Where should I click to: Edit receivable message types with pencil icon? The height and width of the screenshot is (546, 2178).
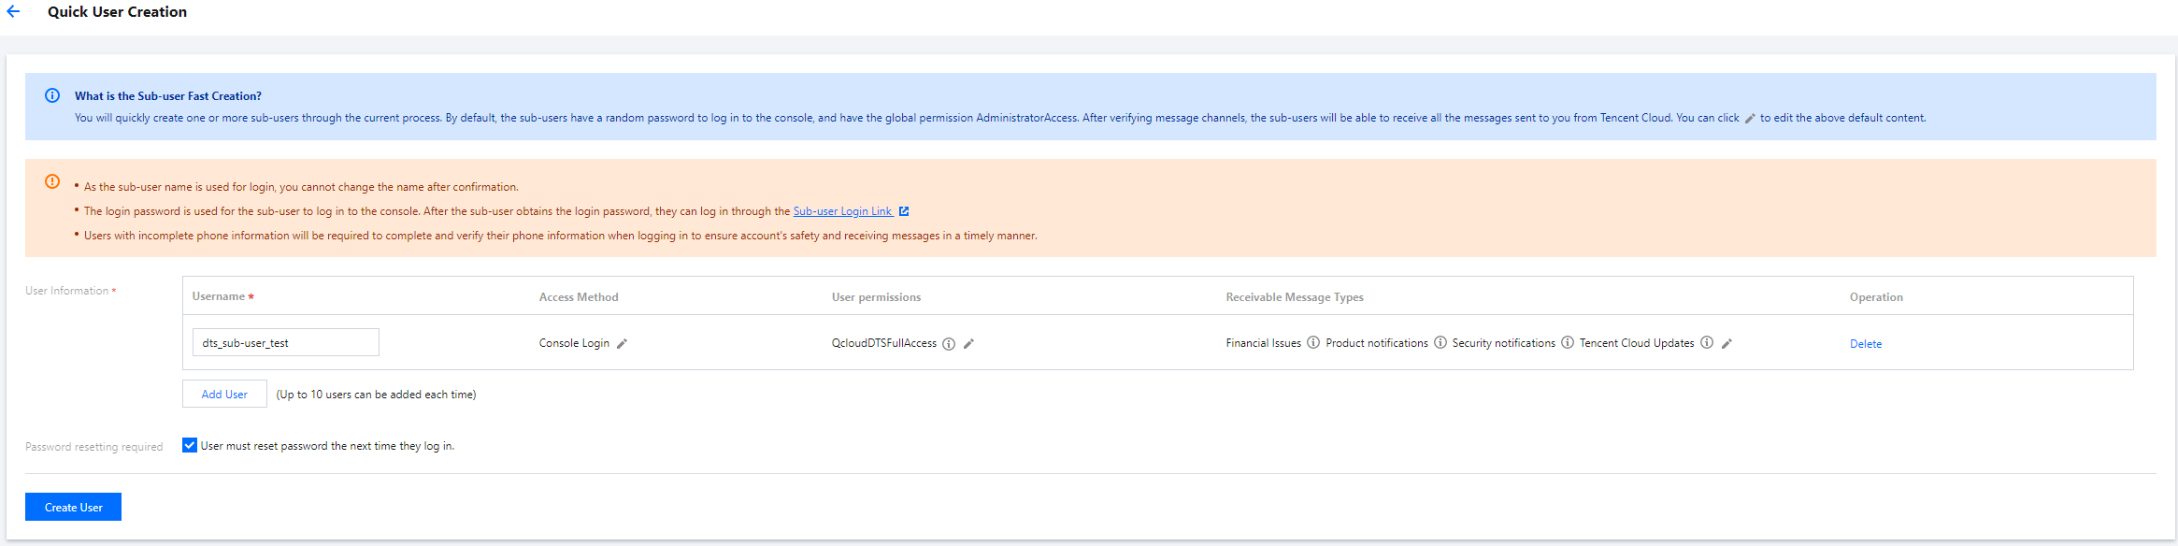pos(1727,344)
